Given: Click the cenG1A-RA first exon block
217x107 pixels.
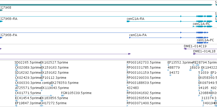Looking at the screenshot, I should tap(128, 21).
